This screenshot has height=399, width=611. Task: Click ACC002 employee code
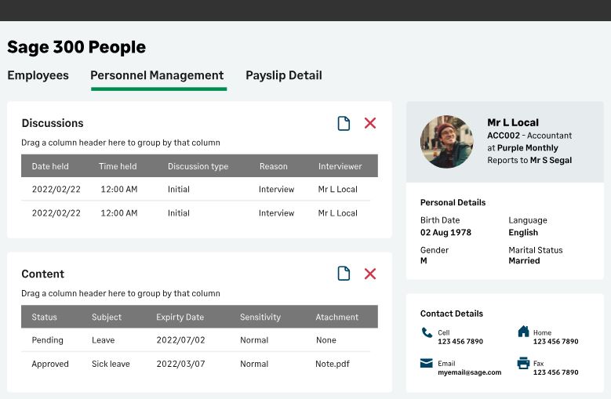504,136
